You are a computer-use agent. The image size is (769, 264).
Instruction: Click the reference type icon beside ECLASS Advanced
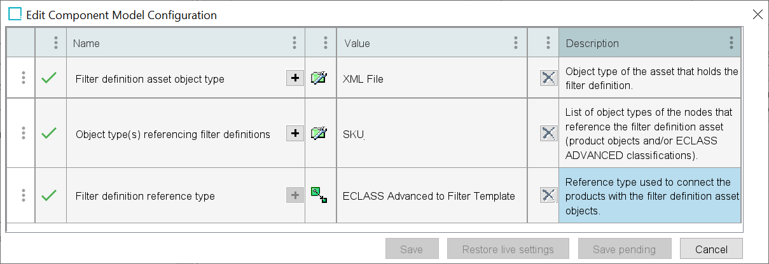(319, 195)
